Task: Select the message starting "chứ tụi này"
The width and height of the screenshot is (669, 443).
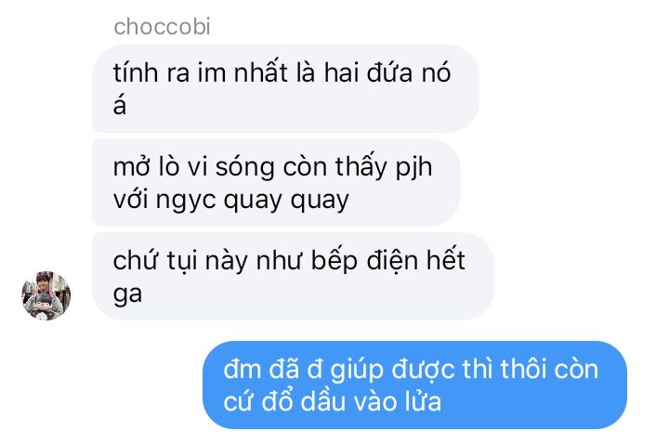Action: click(x=293, y=276)
